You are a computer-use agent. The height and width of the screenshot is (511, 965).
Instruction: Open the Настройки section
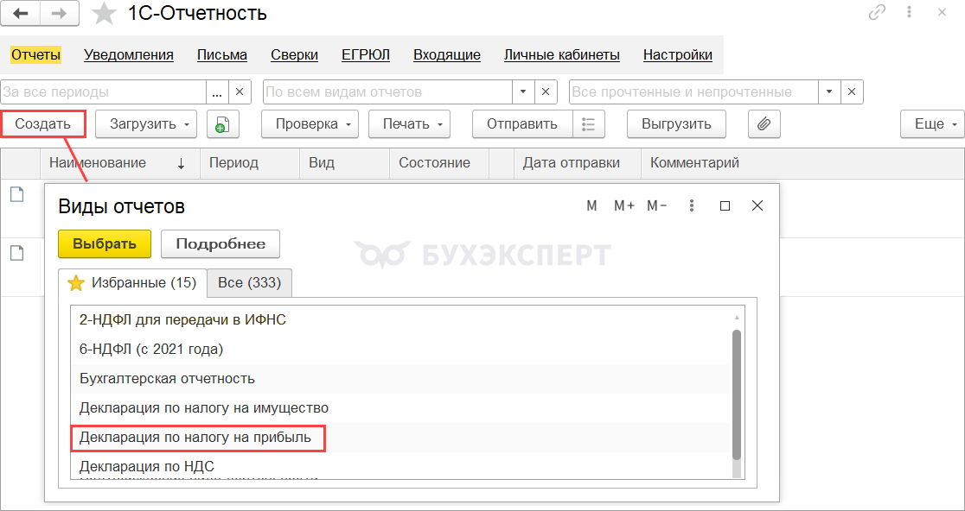click(678, 54)
